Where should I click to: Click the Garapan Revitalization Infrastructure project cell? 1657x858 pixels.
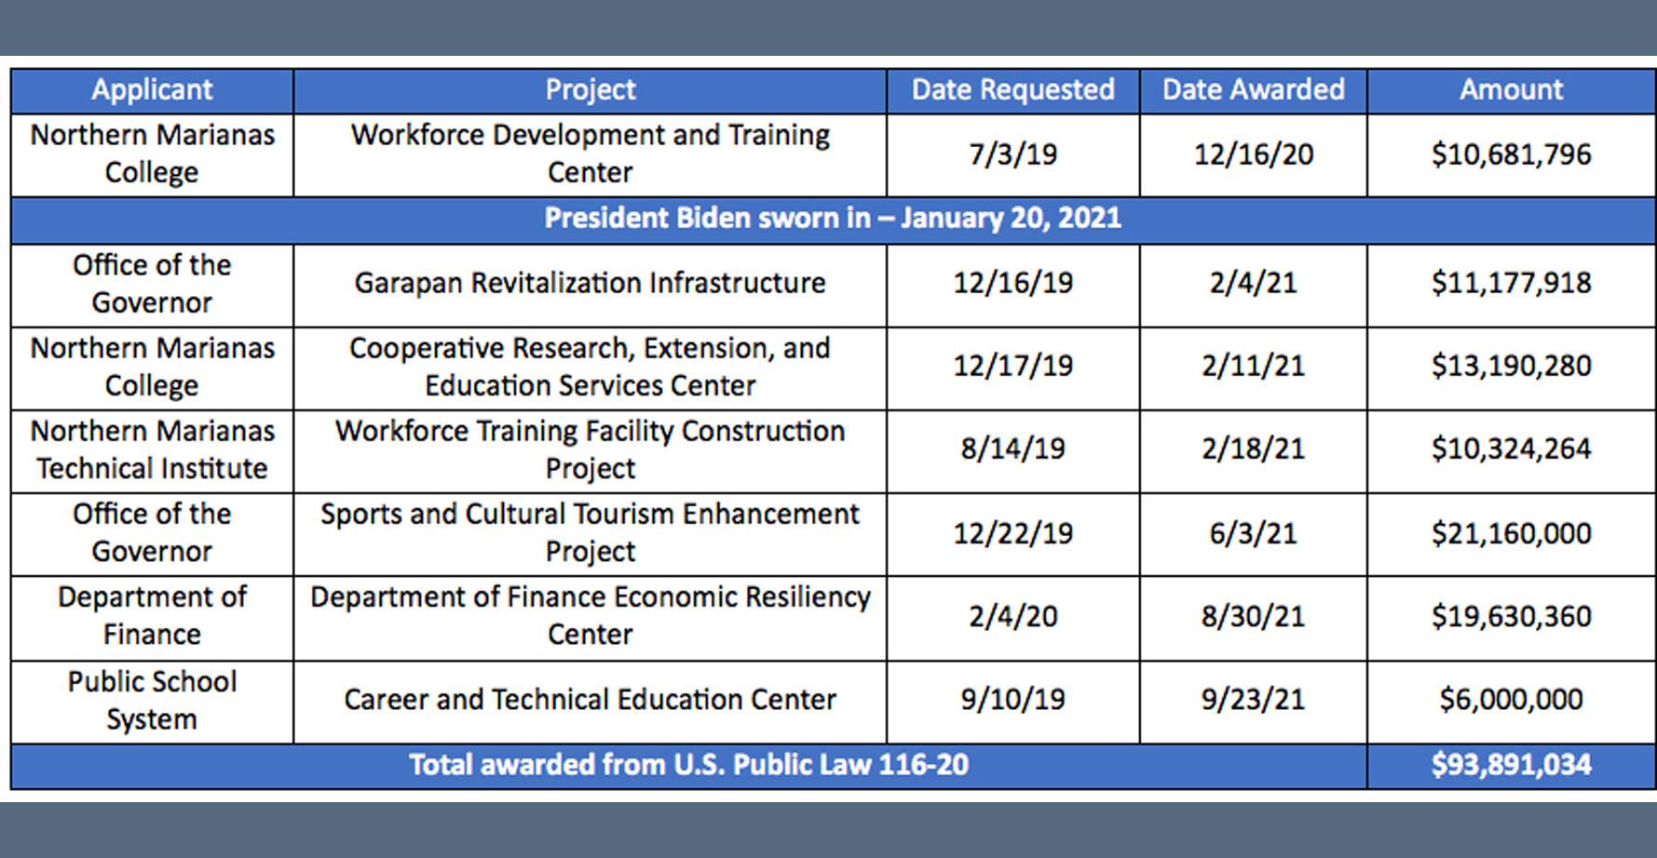pyautogui.click(x=590, y=285)
